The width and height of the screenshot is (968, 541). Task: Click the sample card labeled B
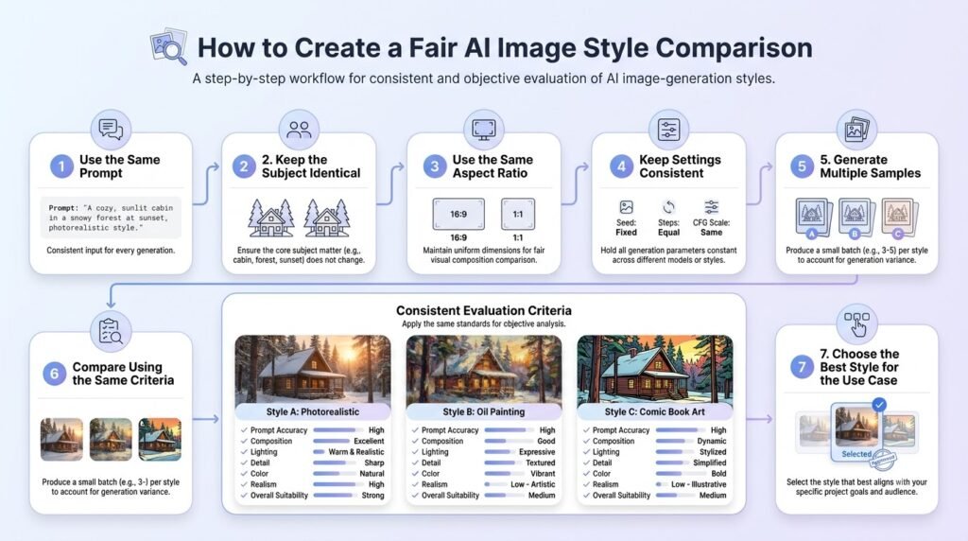[x=856, y=218]
